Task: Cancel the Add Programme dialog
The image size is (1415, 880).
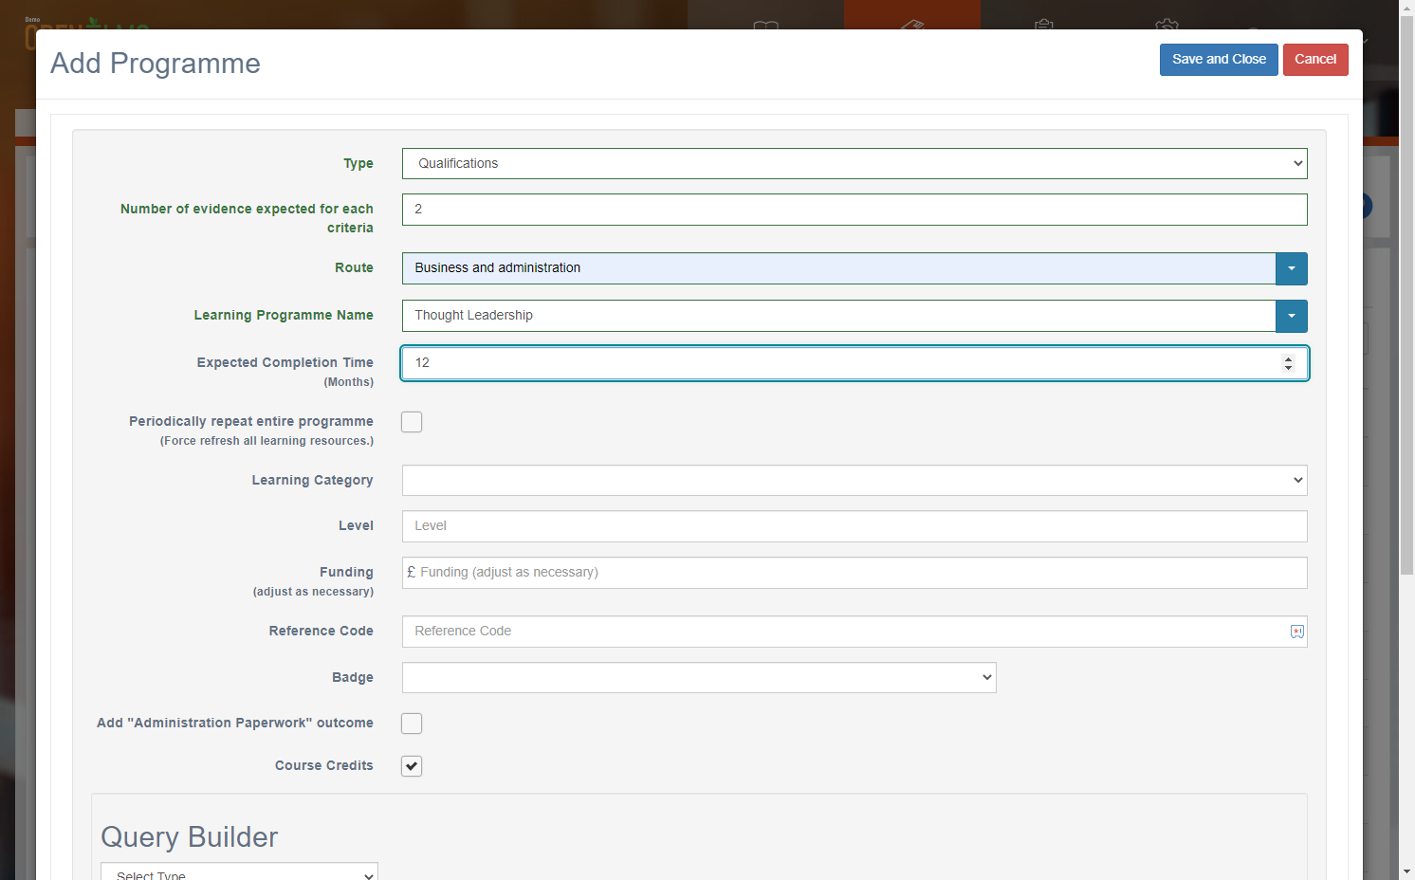Action: (x=1315, y=60)
